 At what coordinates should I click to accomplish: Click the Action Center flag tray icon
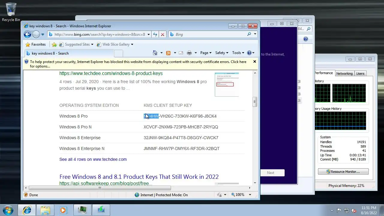pyautogui.click(x=339, y=210)
